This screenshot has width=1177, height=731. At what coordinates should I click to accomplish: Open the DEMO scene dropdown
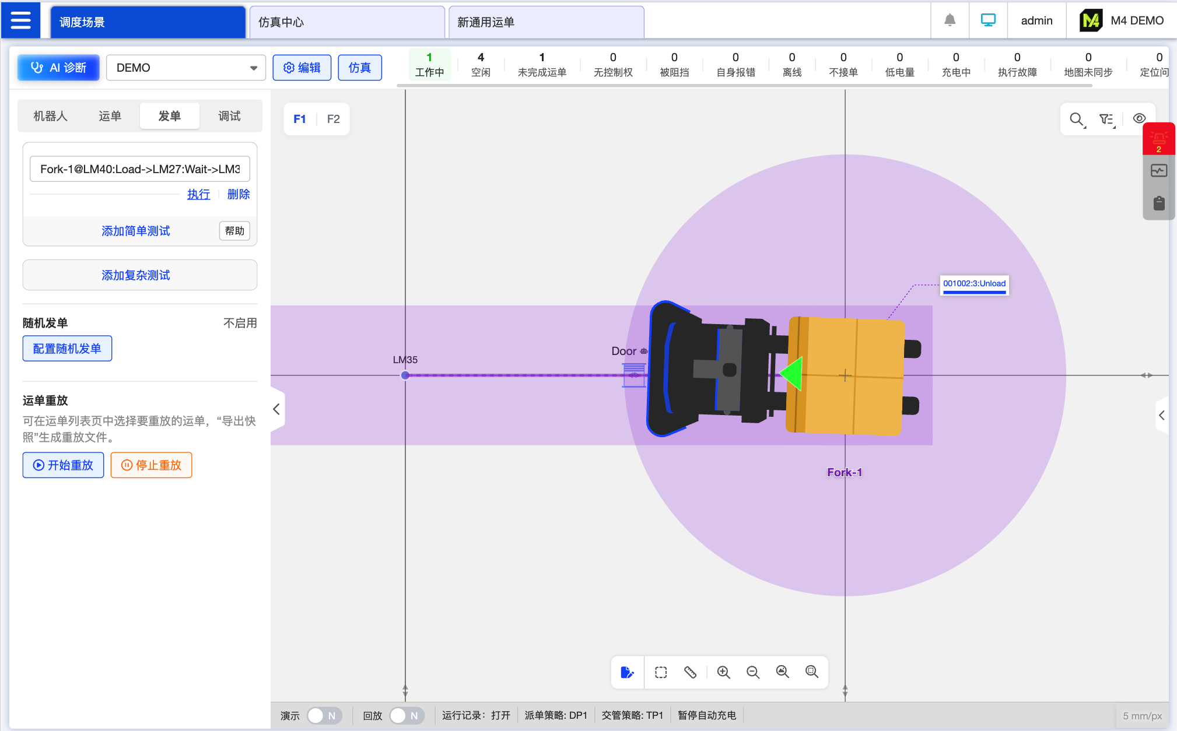click(185, 68)
